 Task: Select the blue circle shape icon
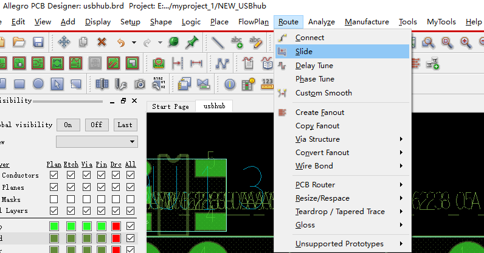38,83
